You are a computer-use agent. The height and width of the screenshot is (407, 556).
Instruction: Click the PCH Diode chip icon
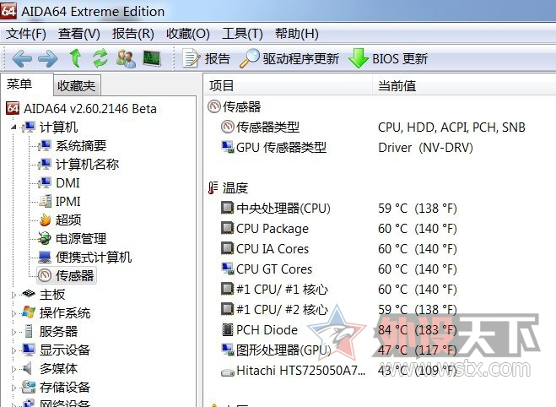pos(227,329)
